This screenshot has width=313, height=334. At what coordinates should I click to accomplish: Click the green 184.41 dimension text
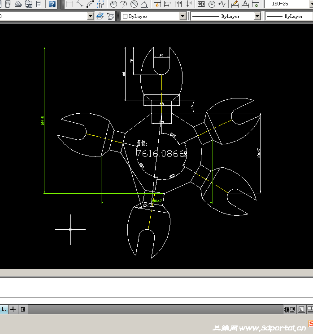tap(43, 120)
